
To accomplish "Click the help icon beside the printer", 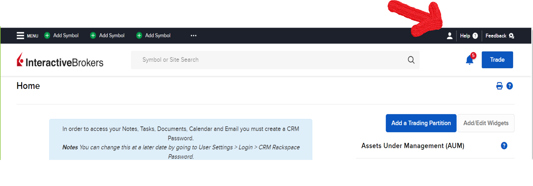I will (x=509, y=86).
